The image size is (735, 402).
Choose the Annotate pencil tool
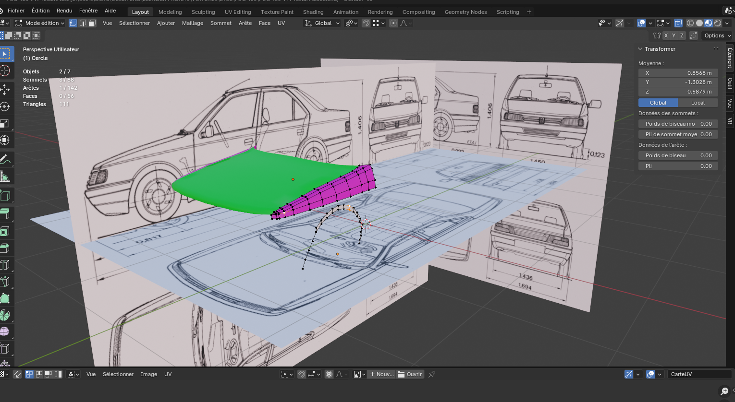pyautogui.click(x=5, y=159)
